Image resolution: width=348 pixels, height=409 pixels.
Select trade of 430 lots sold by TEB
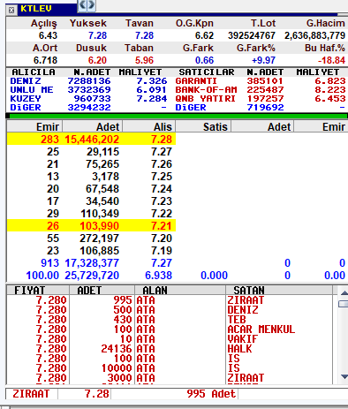170,320
